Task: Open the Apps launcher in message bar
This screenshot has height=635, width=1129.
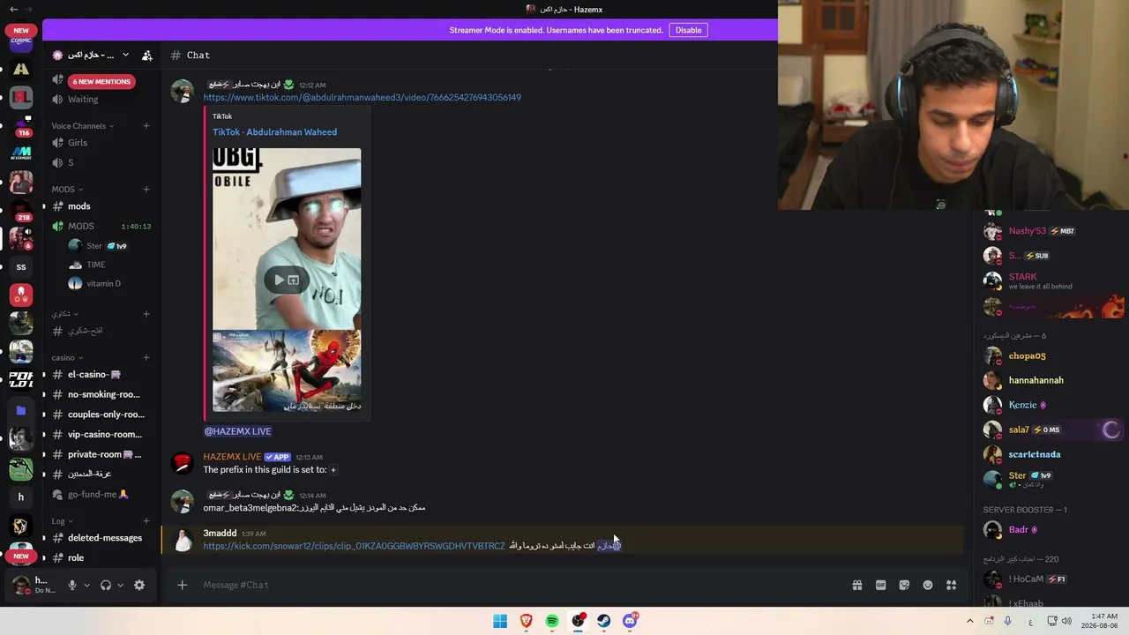Action: [x=952, y=585]
